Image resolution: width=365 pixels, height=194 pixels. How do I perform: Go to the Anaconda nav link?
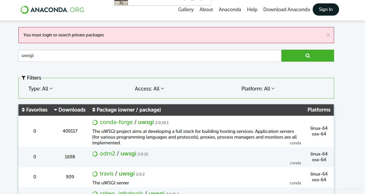(x=230, y=10)
